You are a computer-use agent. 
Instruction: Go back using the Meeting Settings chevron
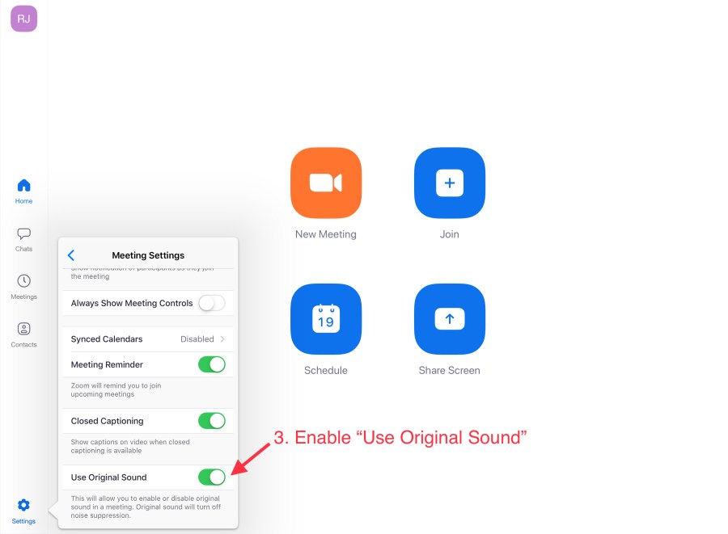coord(71,255)
